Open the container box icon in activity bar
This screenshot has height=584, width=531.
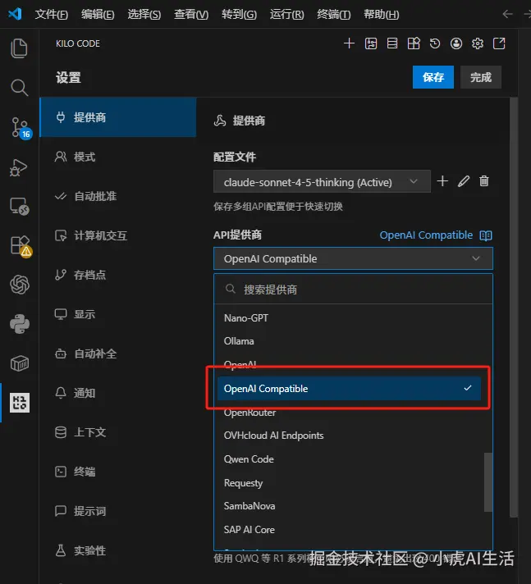[20, 363]
